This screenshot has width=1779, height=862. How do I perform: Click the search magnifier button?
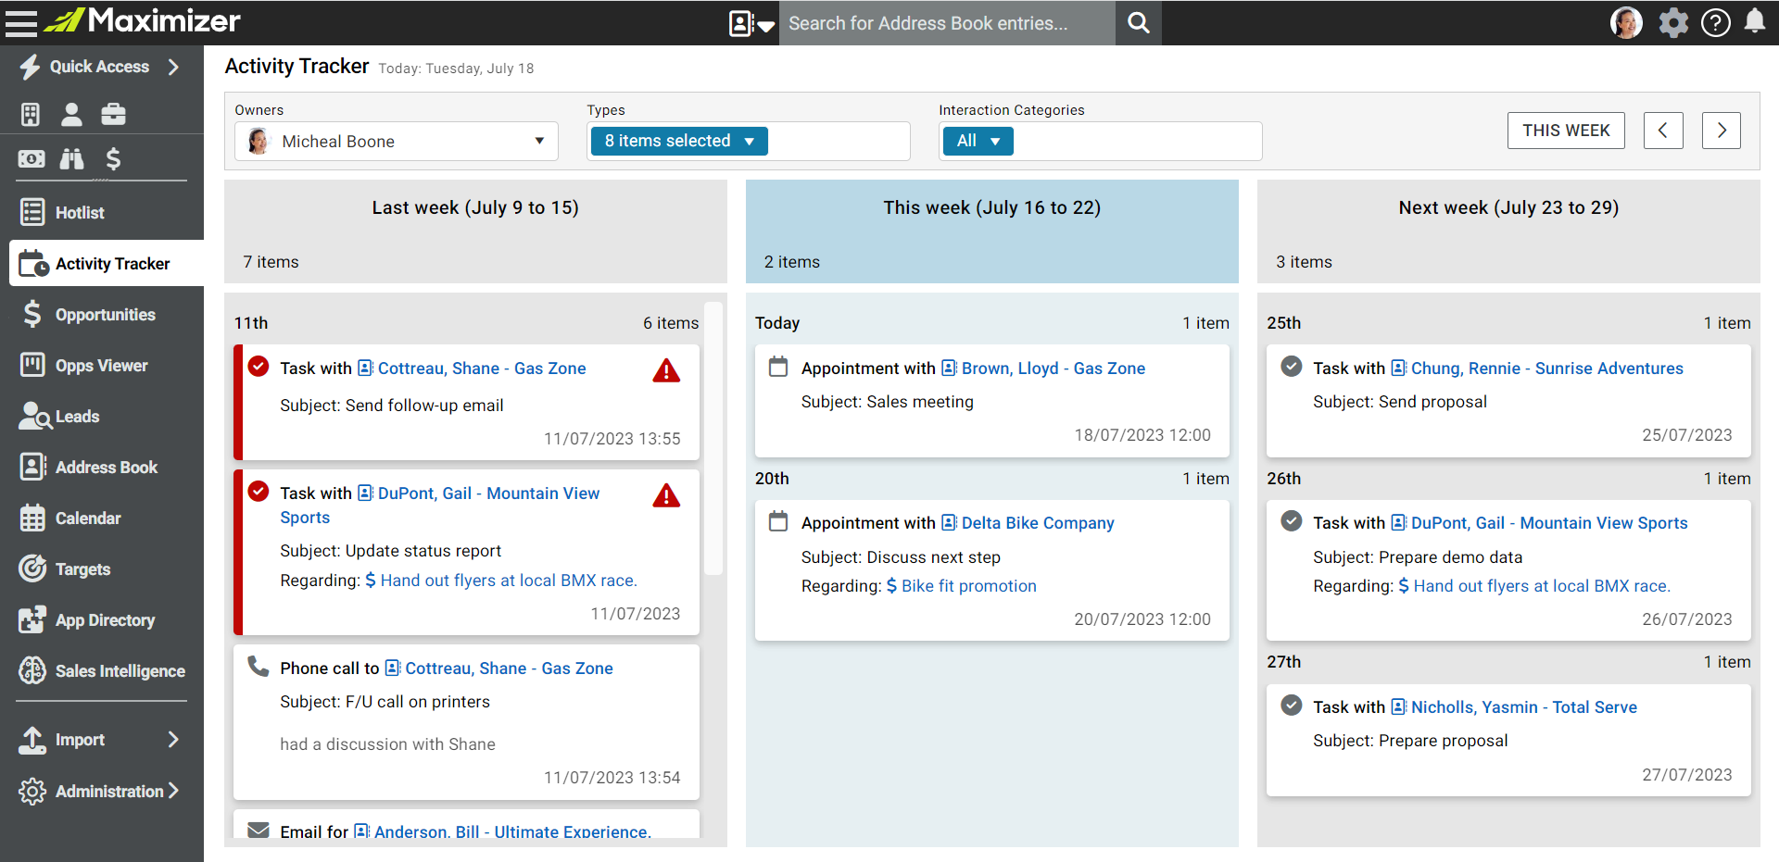pyautogui.click(x=1139, y=23)
